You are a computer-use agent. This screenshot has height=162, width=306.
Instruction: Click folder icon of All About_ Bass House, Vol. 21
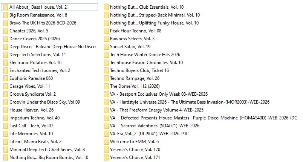point(6,7)
